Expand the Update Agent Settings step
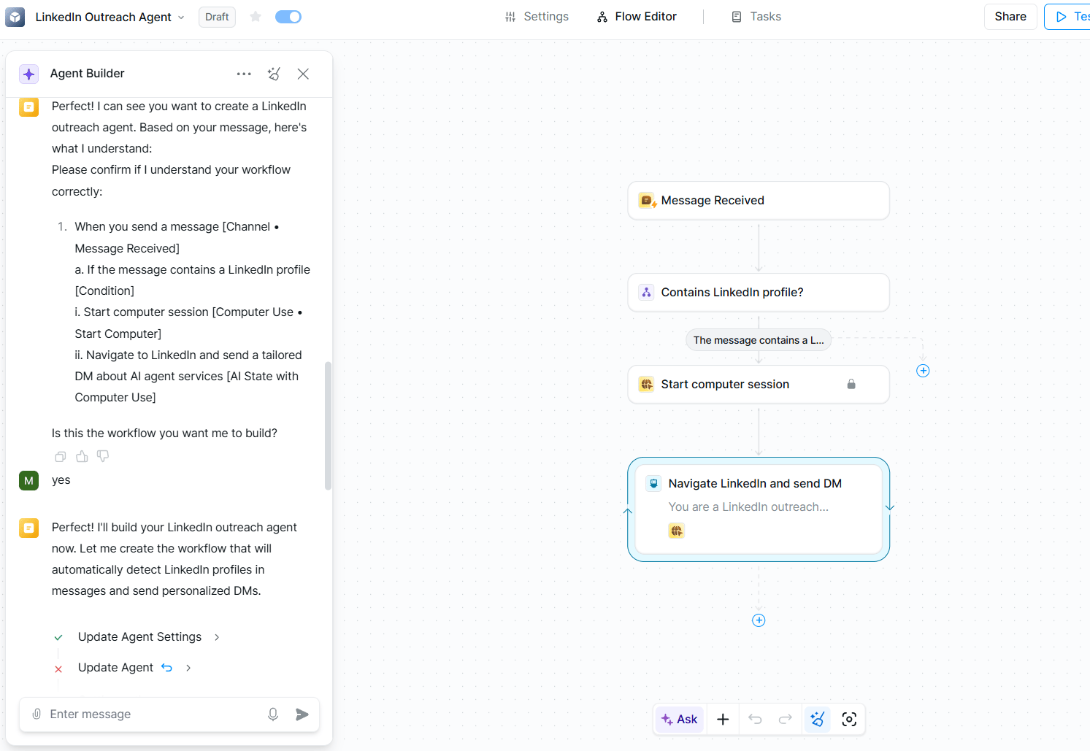This screenshot has height=751, width=1090. (217, 637)
